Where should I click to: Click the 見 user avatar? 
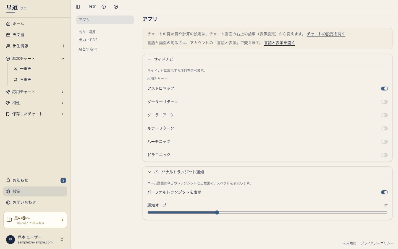[x=11, y=240]
